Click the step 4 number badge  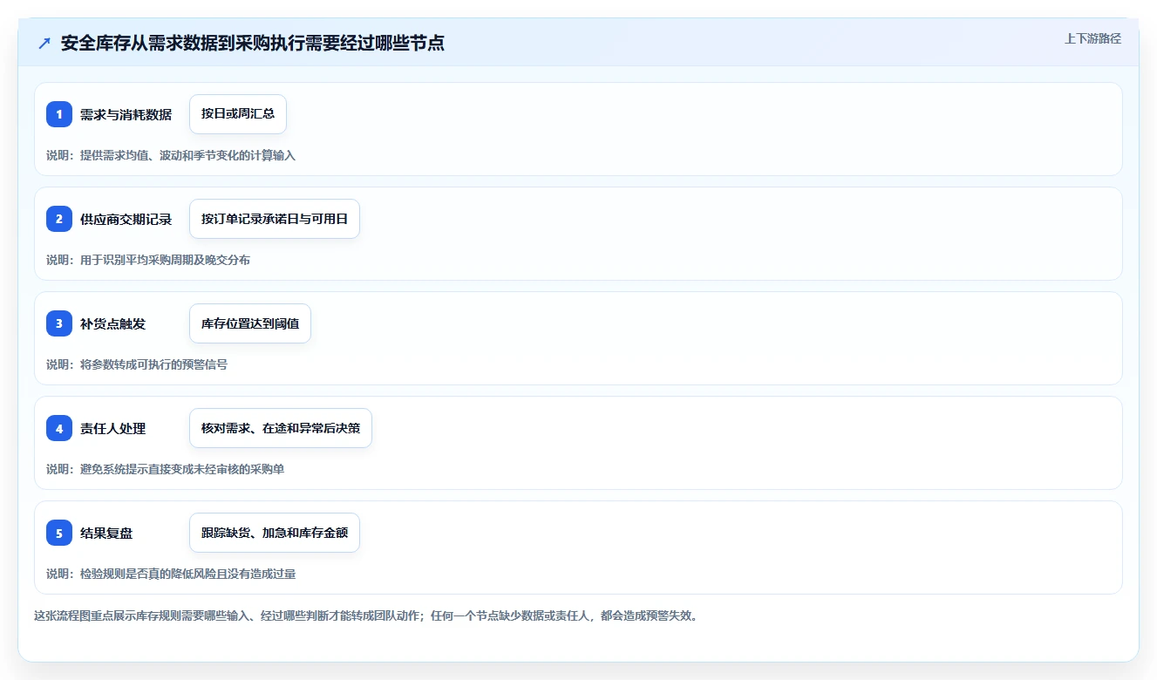pos(59,428)
